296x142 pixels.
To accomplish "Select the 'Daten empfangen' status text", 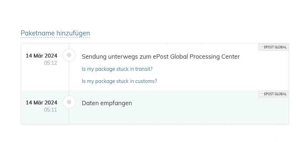I will tap(107, 103).
